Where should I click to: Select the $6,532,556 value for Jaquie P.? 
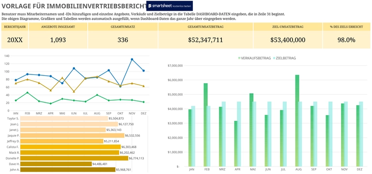point(133,136)
